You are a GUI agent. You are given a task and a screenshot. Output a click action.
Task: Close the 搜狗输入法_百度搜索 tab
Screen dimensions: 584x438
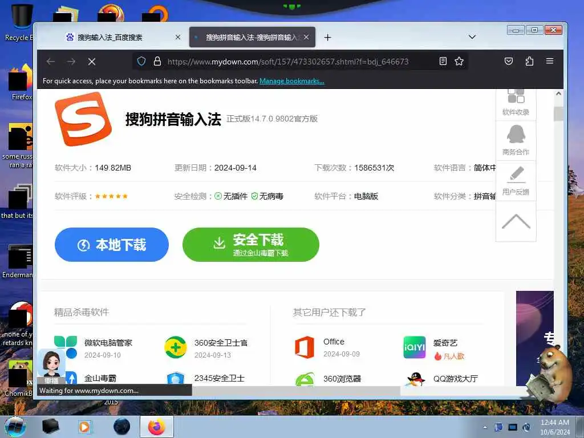click(x=178, y=37)
